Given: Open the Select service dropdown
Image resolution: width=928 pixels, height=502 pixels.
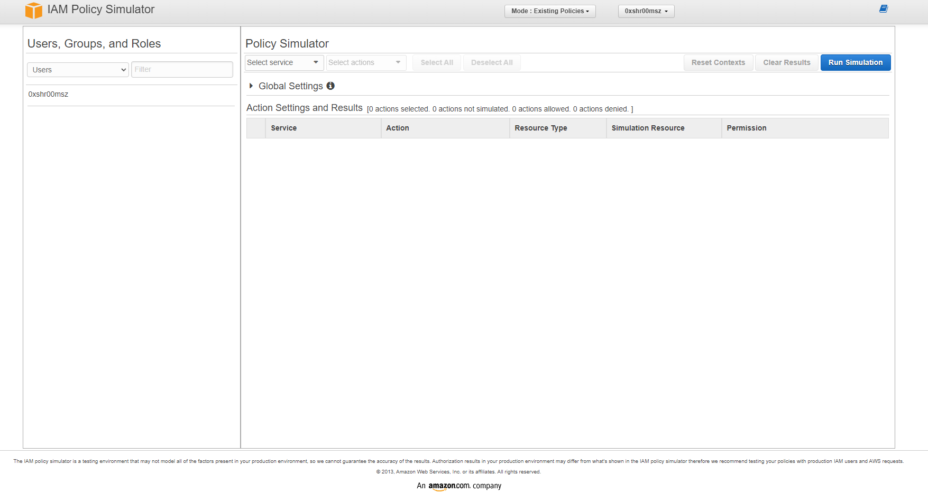Looking at the screenshot, I should click(283, 62).
